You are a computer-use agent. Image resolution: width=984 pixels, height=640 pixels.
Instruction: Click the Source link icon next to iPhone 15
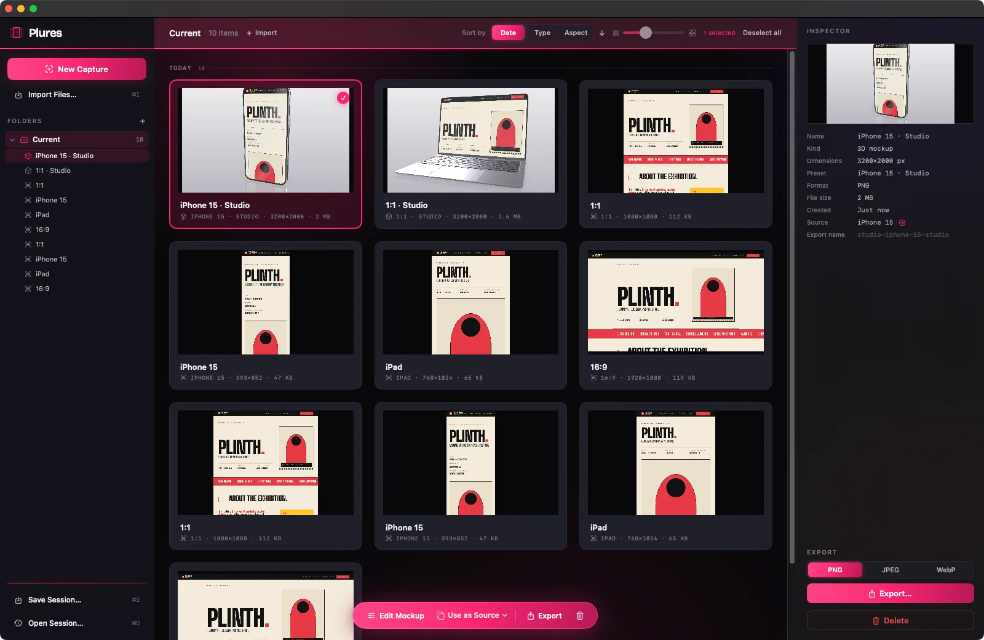[x=902, y=223]
